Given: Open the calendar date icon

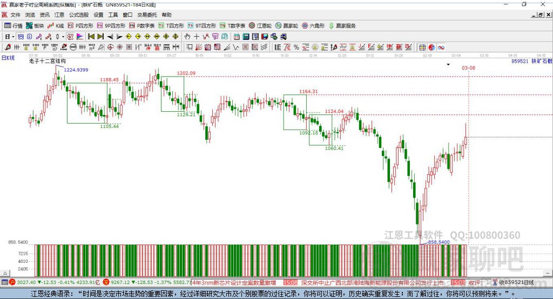Looking at the screenshot, I should [x=237, y=36].
